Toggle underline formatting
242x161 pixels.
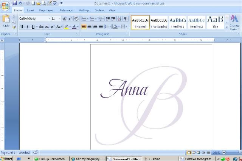(x=33, y=27)
